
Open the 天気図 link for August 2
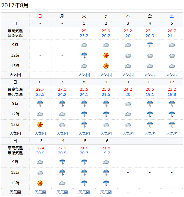106,75
